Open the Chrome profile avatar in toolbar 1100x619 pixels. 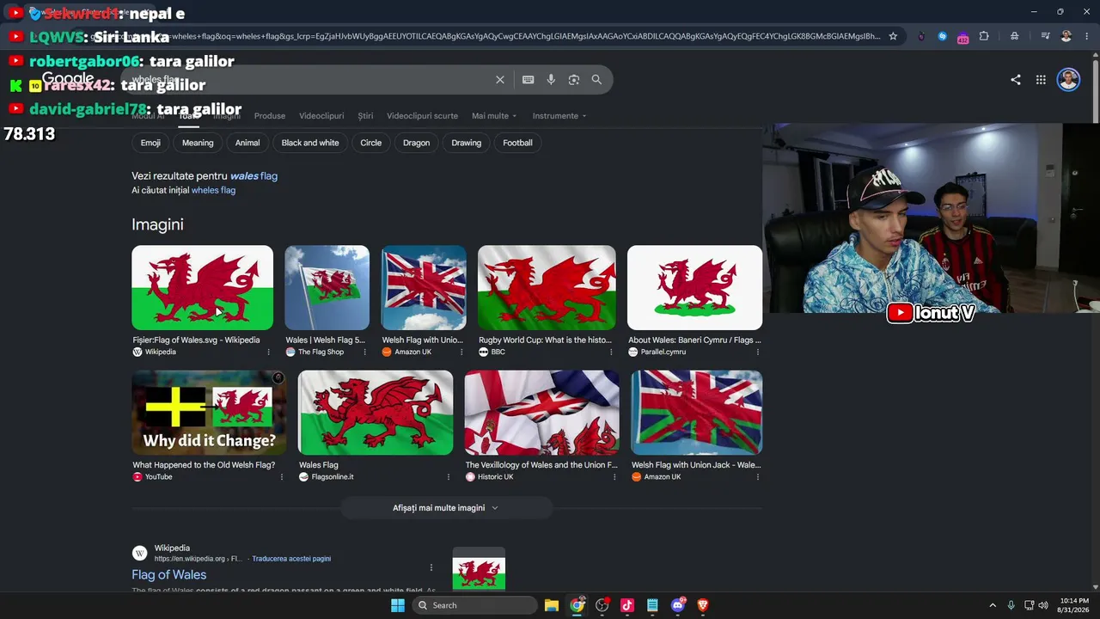1066,36
